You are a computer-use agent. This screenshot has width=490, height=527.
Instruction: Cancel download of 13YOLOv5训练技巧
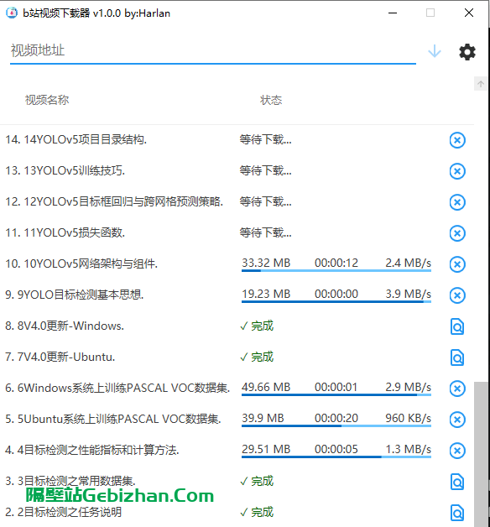point(457,171)
